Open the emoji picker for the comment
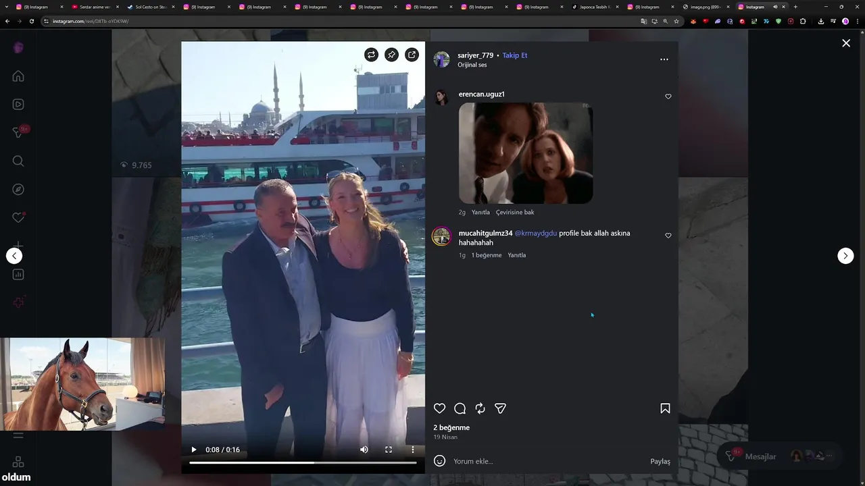Screen dimensions: 865x486 pos(439,461)
